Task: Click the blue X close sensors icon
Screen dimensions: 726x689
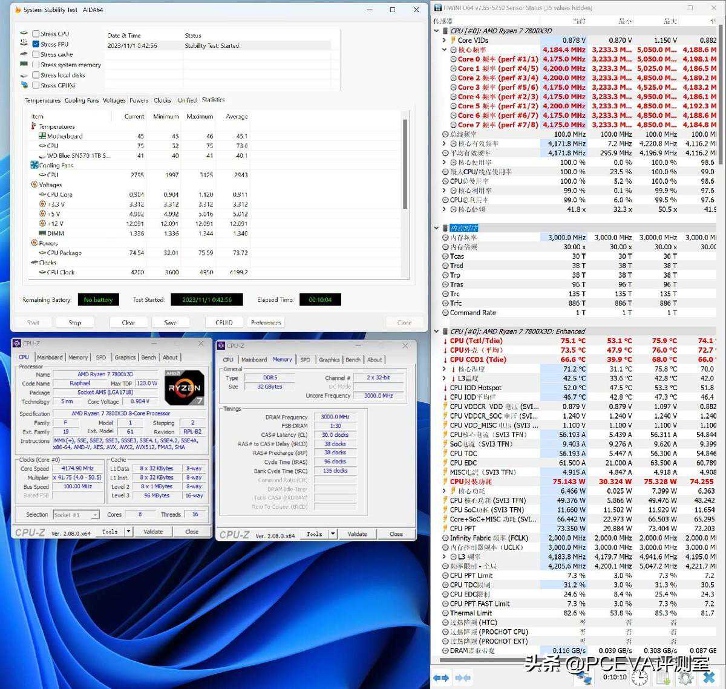Action: pyautogui.click(x=708, y=678)
